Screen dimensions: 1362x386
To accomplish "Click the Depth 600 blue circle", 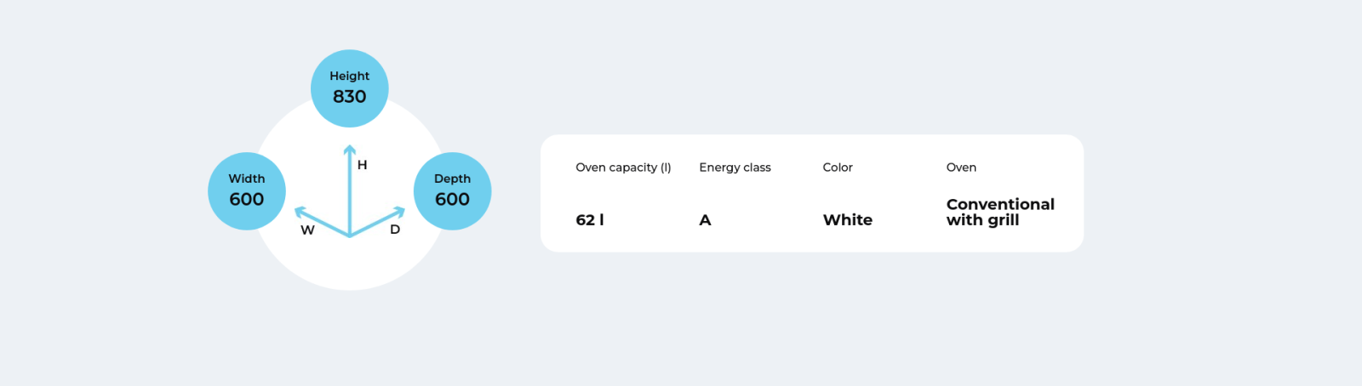I will 452,191.
